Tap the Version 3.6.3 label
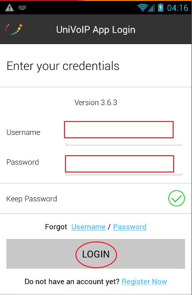 pos(96,103)
